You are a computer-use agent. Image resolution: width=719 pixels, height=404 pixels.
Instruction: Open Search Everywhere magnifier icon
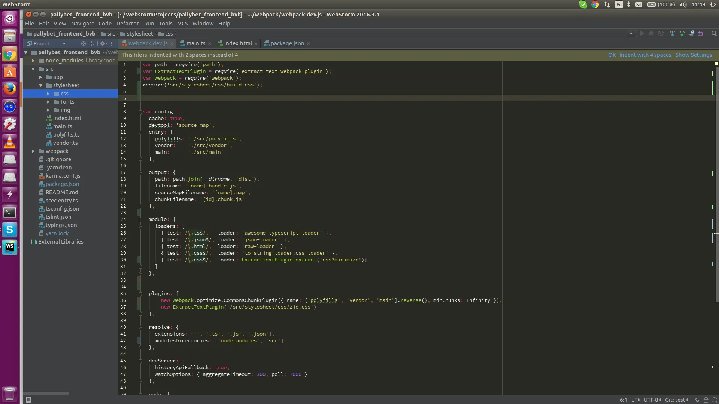click(714, 34)
